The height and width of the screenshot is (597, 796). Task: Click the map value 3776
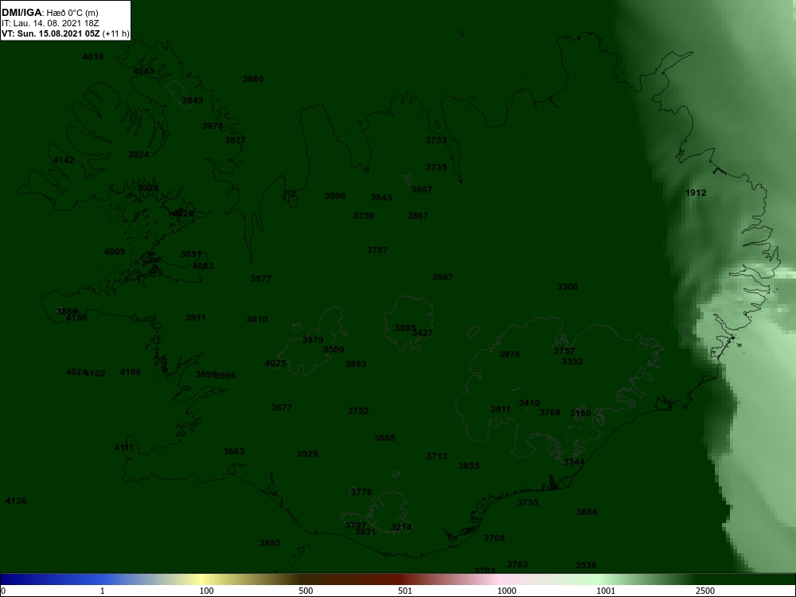[361, 493]
